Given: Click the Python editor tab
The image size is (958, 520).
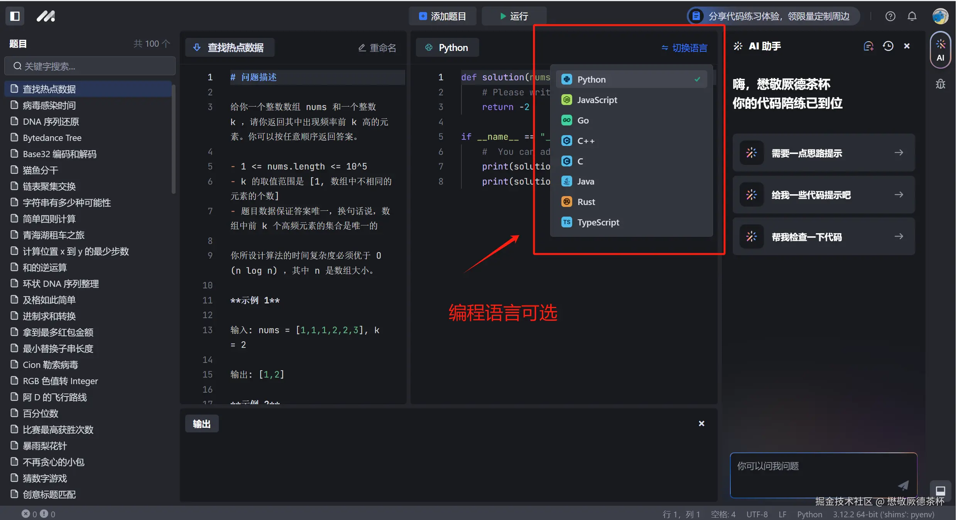Looking at the screenshot, I should 447,48.
